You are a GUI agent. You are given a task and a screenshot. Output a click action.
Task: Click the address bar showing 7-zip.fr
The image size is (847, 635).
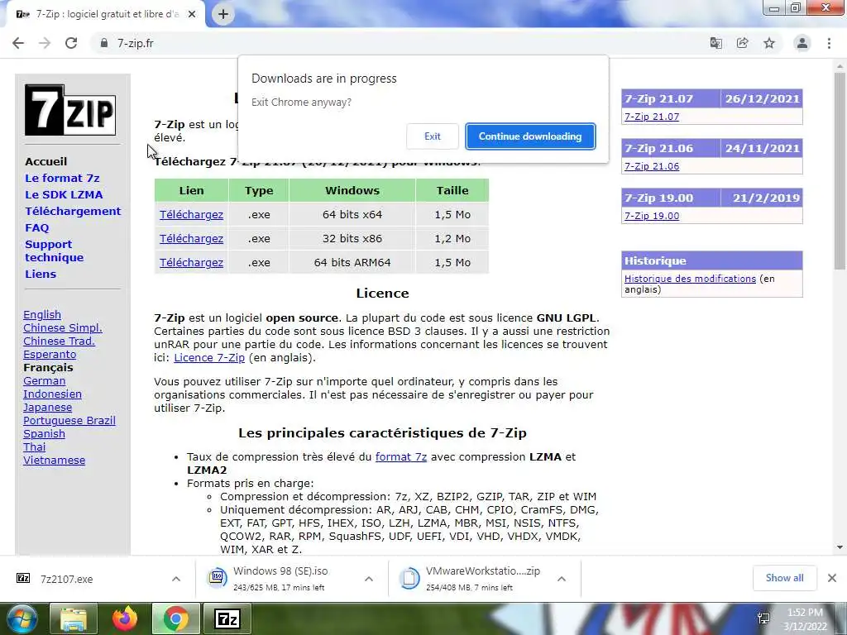pyautogui.click(x=397, y=43)
